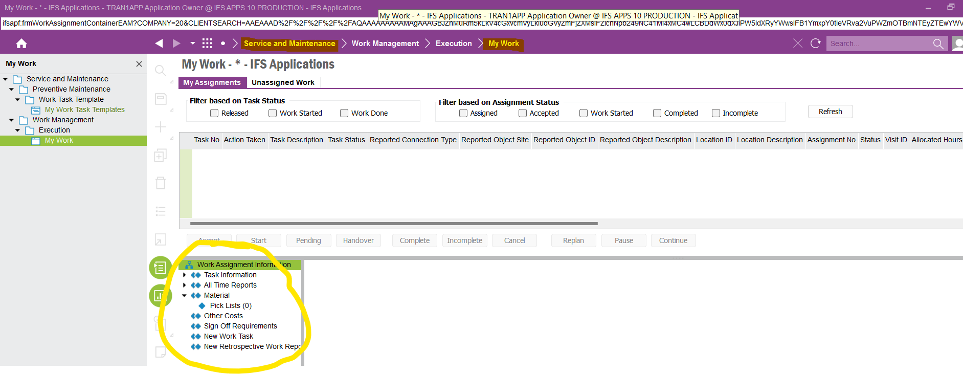Click the My Work breadcrumb
The width and height of the screenshot is (963, 374).
pos(504,43)
